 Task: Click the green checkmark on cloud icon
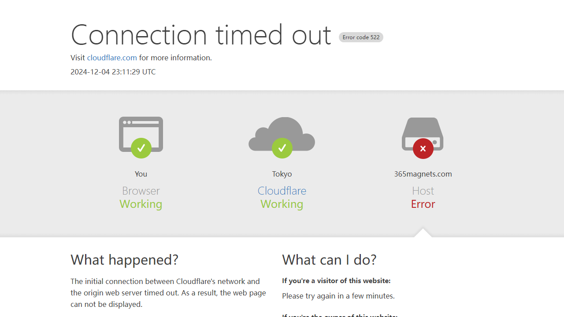point(282,148)
